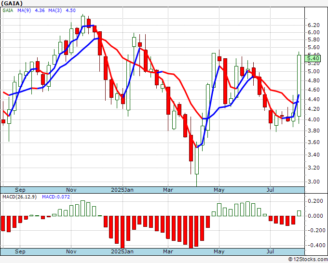Click the MA(3) legend label

55,11
